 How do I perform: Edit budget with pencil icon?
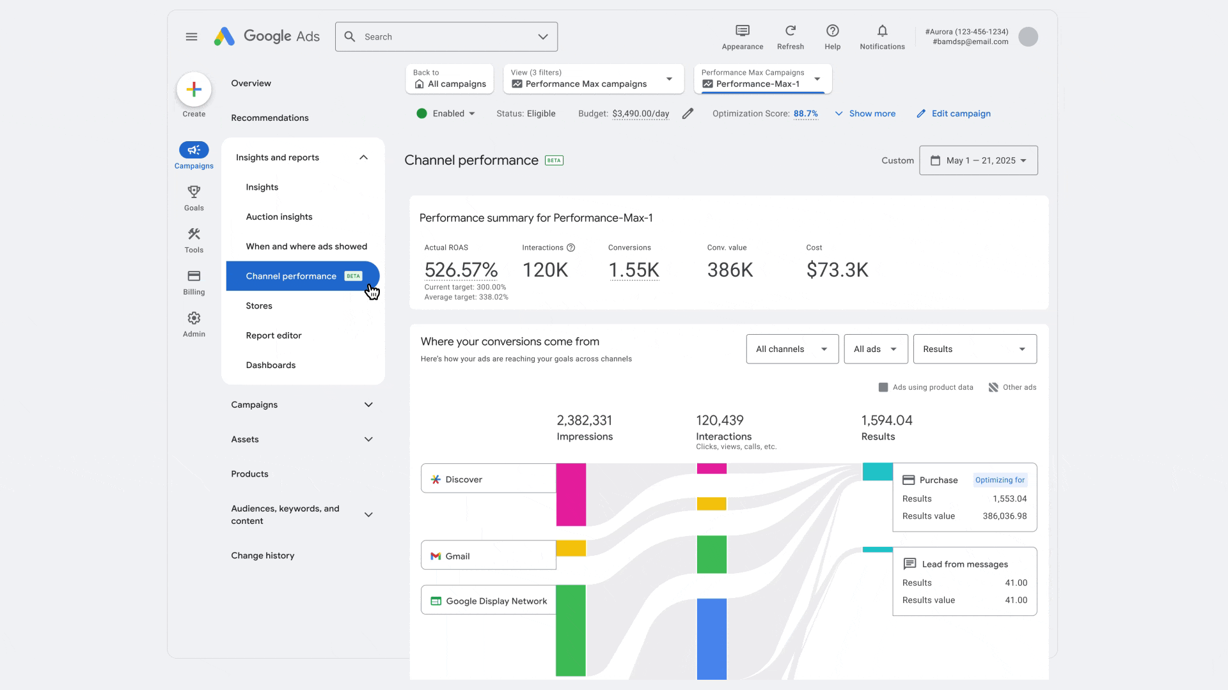(688, 114)
